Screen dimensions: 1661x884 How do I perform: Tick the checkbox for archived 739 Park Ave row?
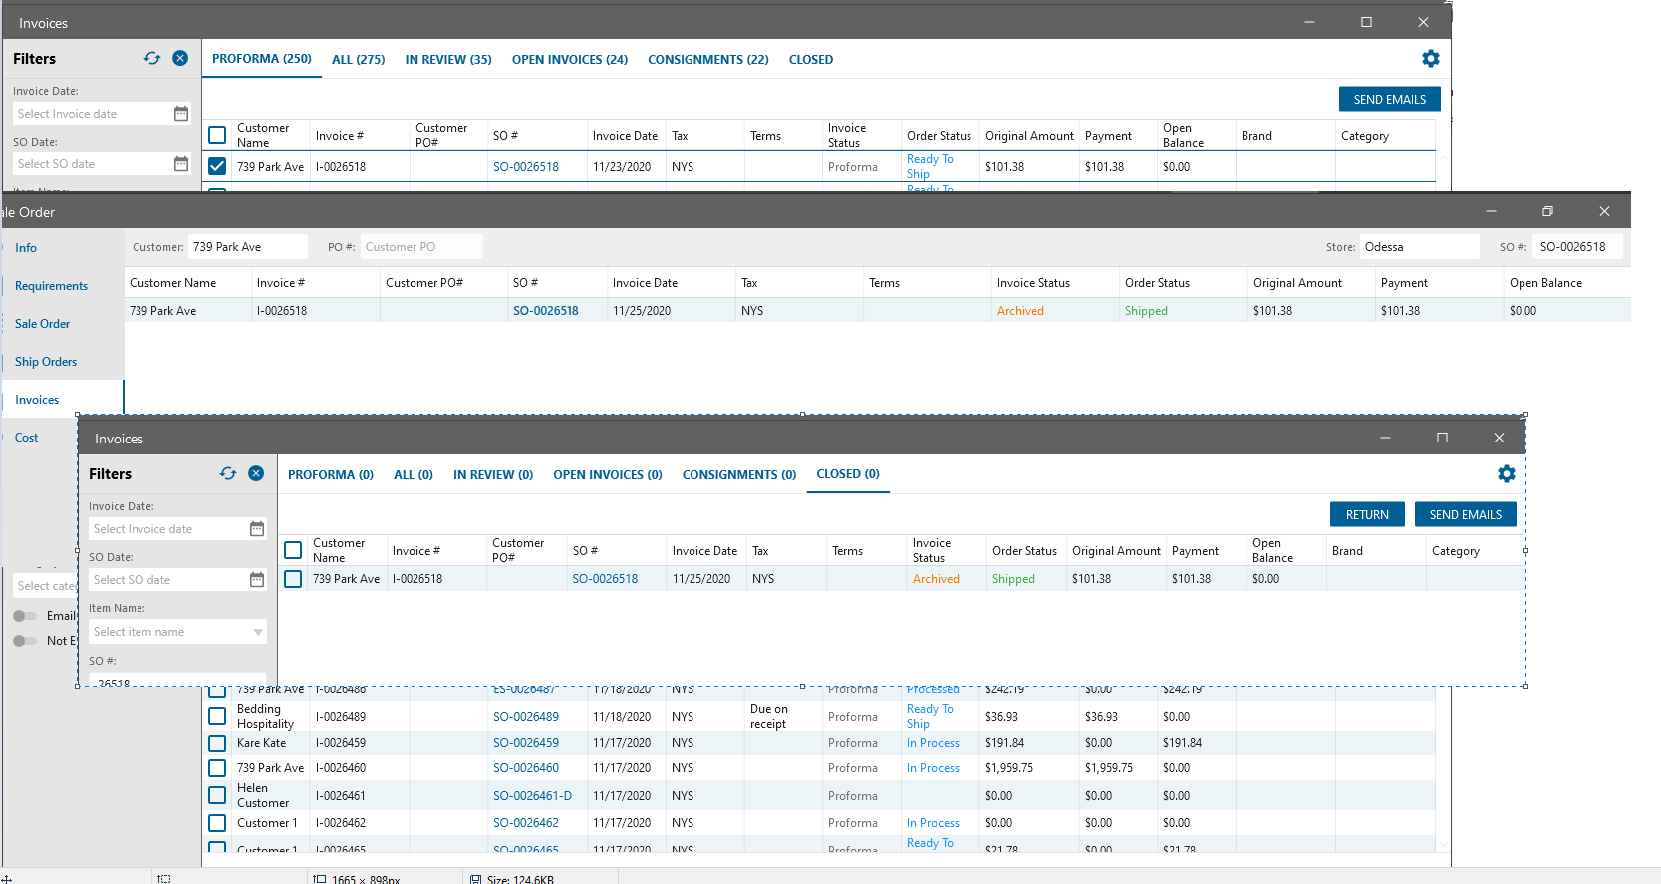(x=293, y=579)
